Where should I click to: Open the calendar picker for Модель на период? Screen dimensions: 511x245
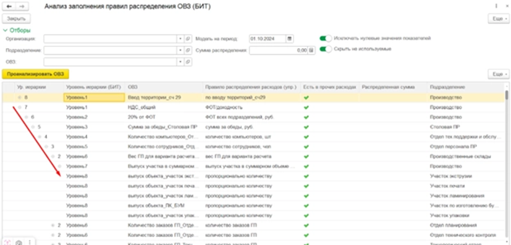pyautogui.click(x=289, y=39)
